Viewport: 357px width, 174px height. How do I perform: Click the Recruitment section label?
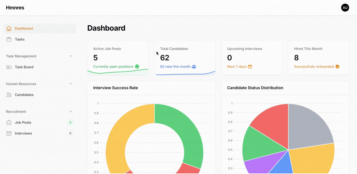click(x=16, y=111)
